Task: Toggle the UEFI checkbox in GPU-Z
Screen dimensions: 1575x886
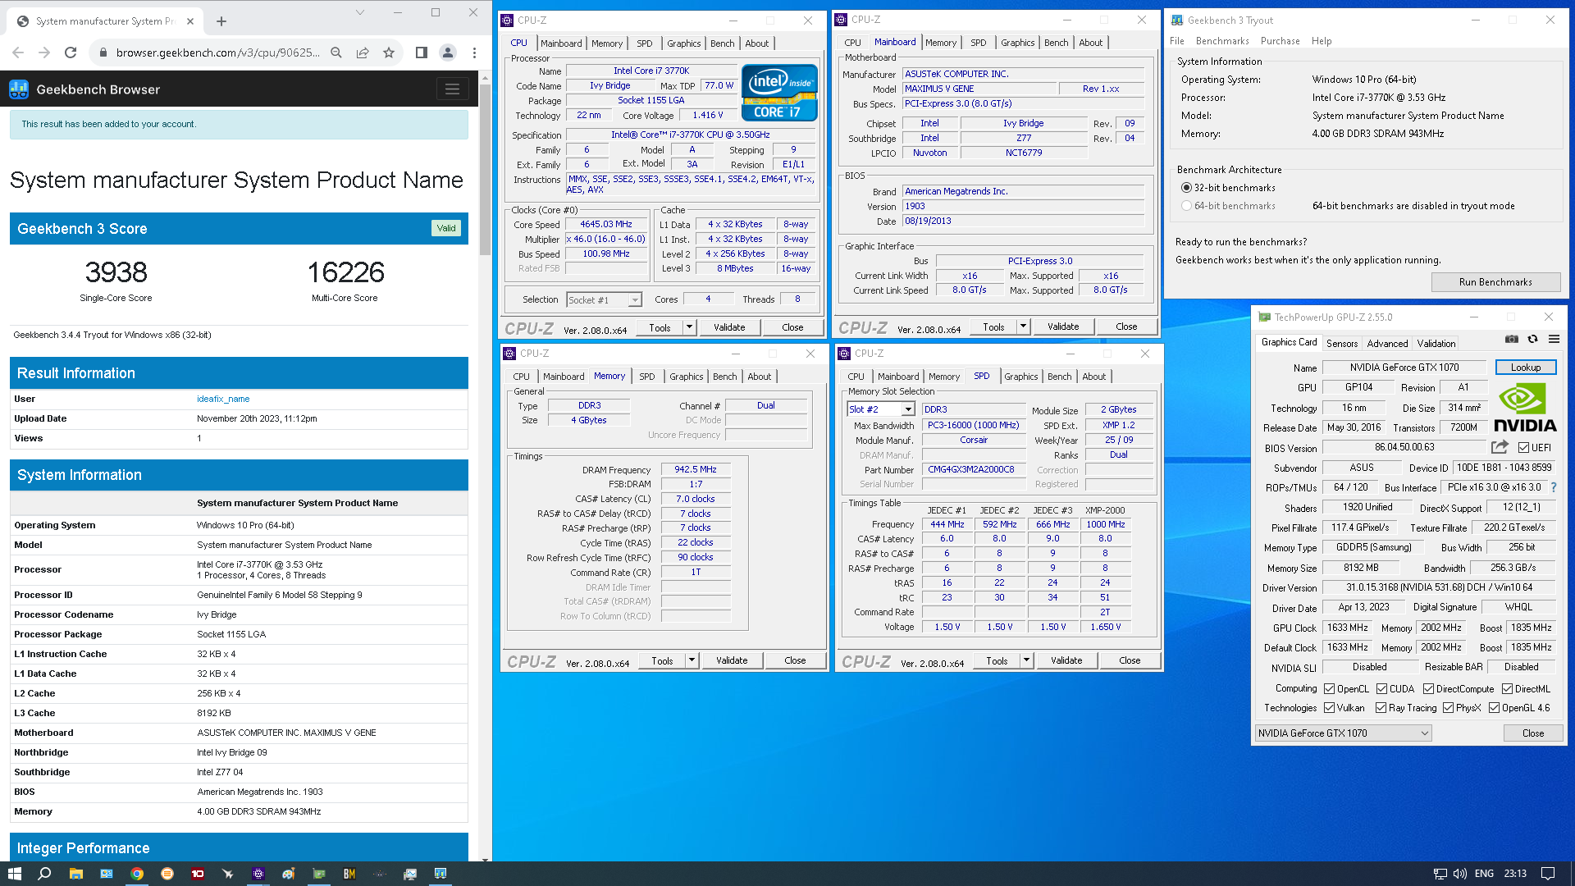Action: pos(1523,448)
